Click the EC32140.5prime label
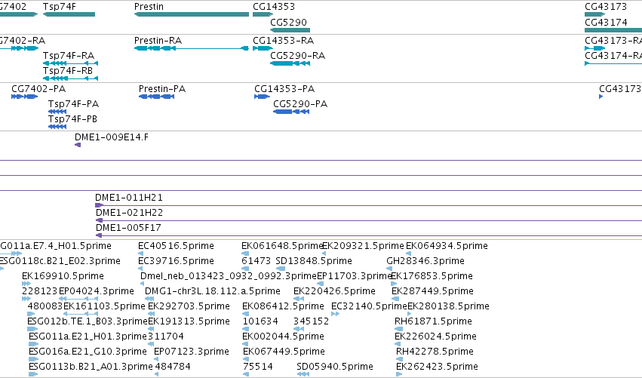642x378 pixels. click(x=369, y=306)
